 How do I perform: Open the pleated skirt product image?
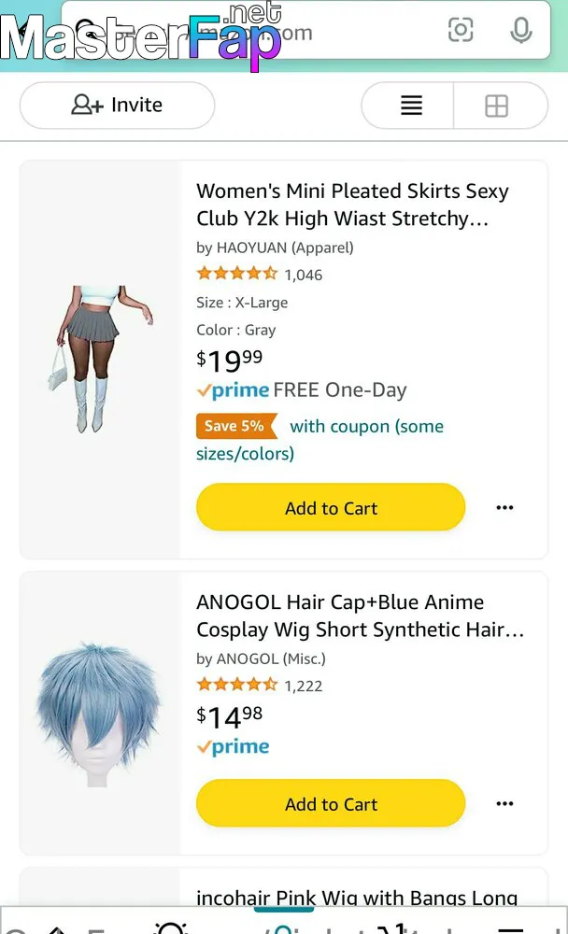click(x=100, y=359)
